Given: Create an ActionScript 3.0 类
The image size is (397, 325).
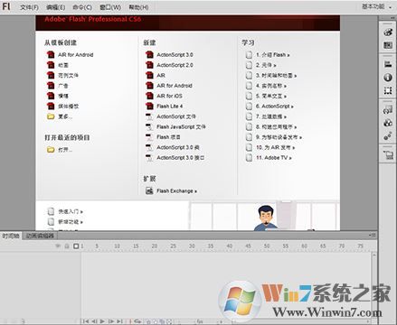Looking at the screenshot, I should (x=178, y=147).
